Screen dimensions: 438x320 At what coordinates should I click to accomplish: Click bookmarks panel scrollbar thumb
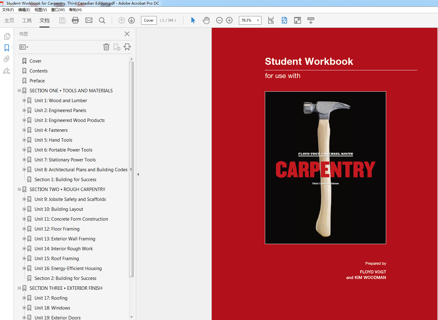pos(131,169)
